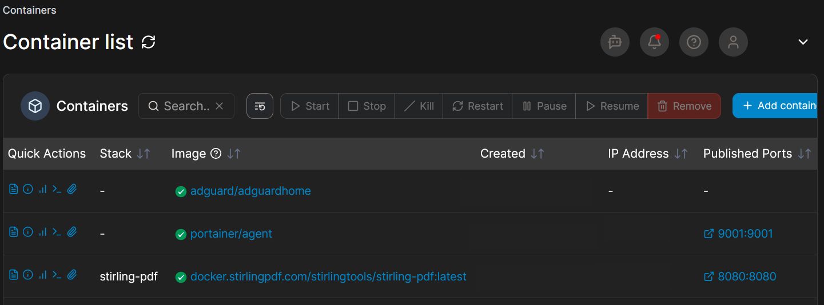Click green status check beside stirling-pdf image
The width and height of the screenshot is (824, 305).
click(x=181, y=277)
